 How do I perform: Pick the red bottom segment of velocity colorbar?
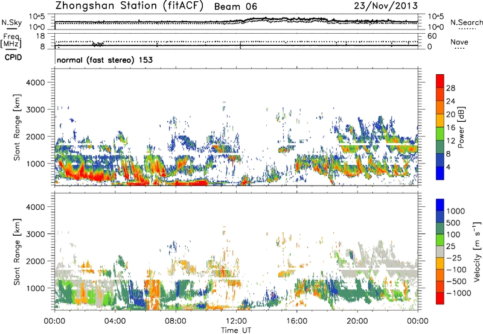[x=440, y=298]
